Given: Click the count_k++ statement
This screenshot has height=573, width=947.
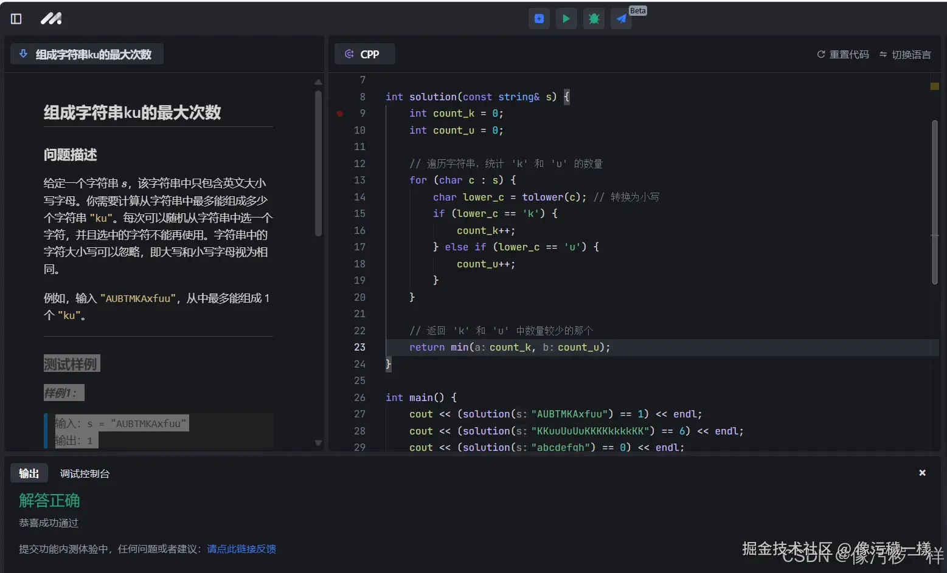Looking at the screenshot, I should click(486, 230).
